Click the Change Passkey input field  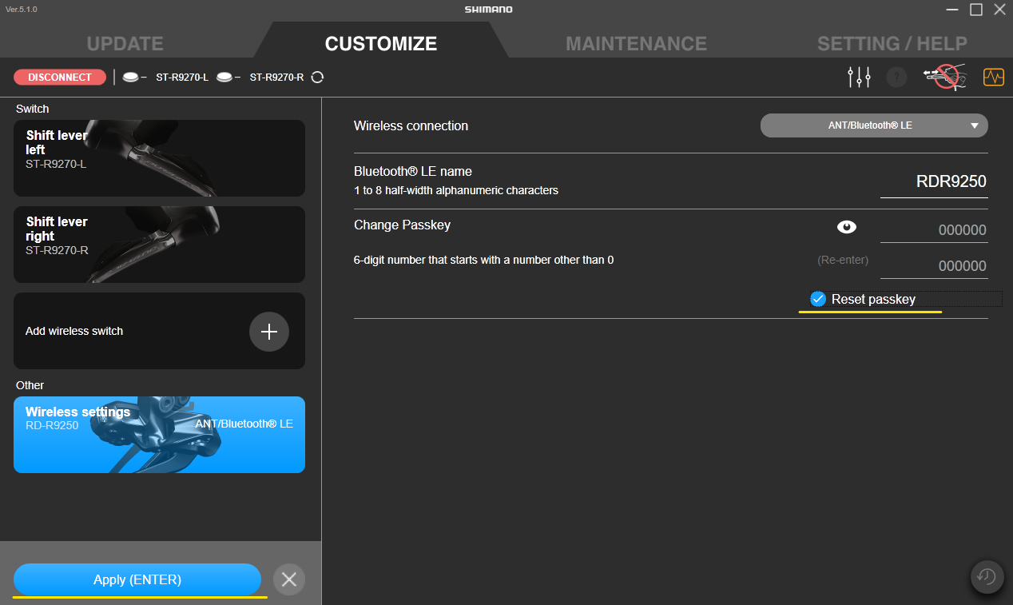pos(934,230)
